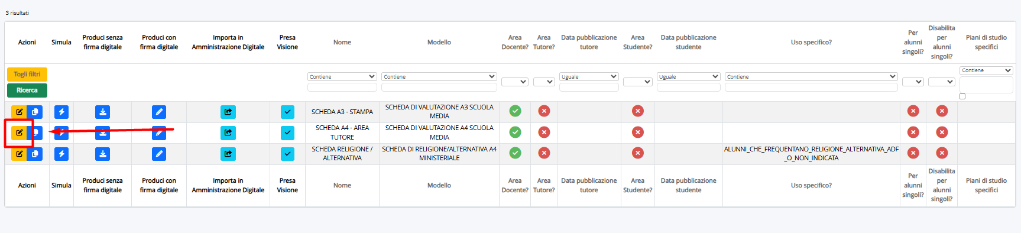Image resolution: width=1021 pixels, height=233 pixels.
Task: Click the Modello filter text field
Action: (439, 87)
